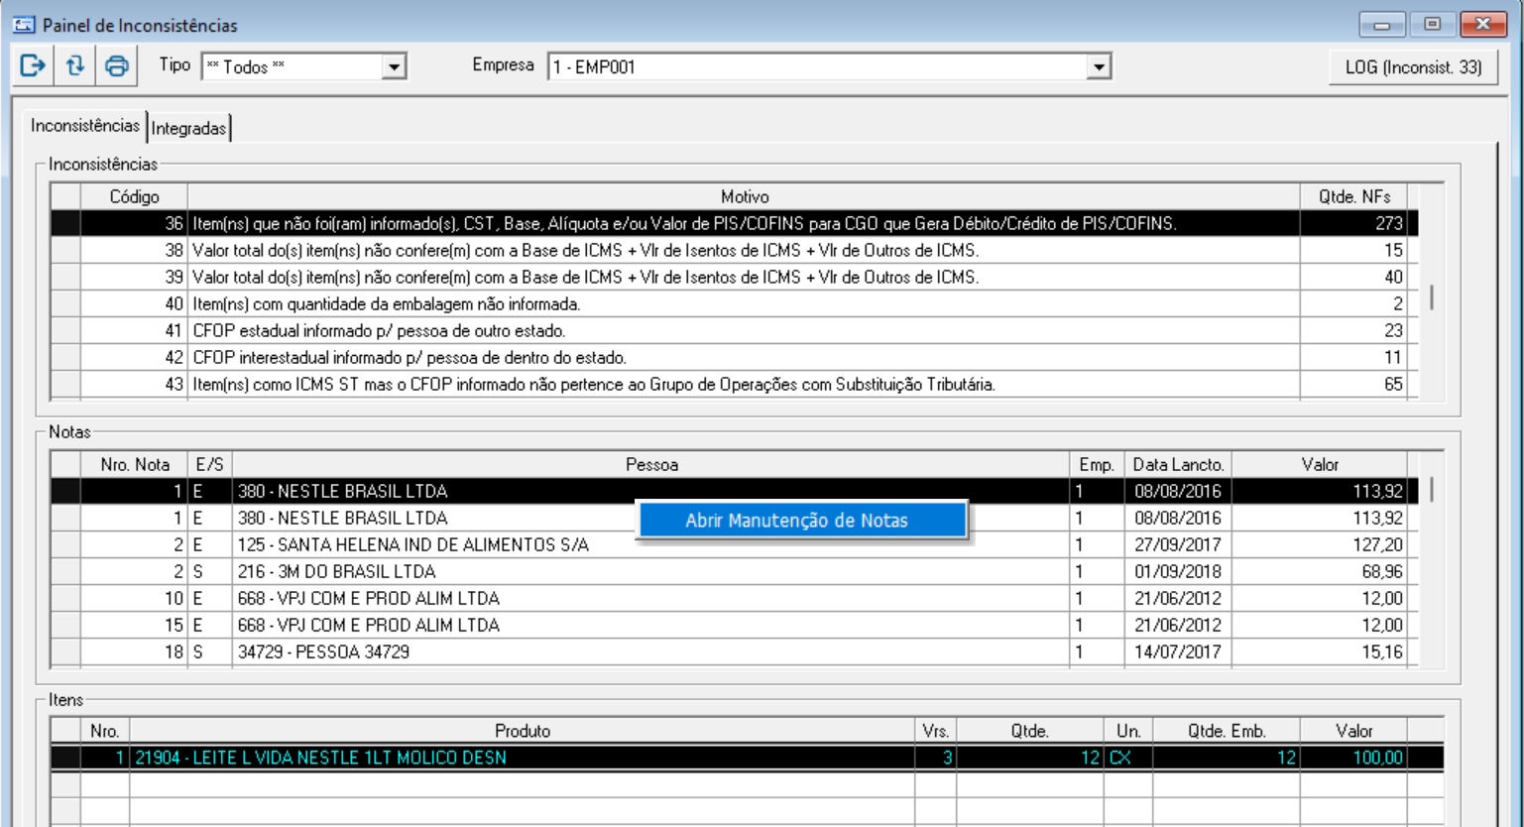Click the Painel de Inconsistências window icon
The height and width of the screenshot is (827, 1524).
tap(24, 25)
